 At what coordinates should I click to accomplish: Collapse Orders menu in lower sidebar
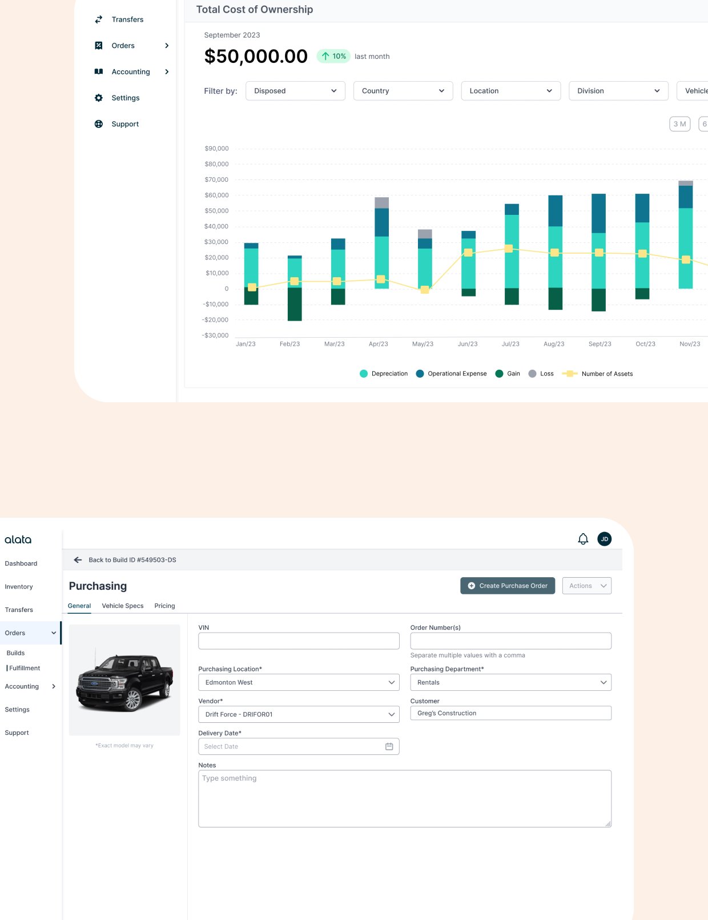point(54,633)
